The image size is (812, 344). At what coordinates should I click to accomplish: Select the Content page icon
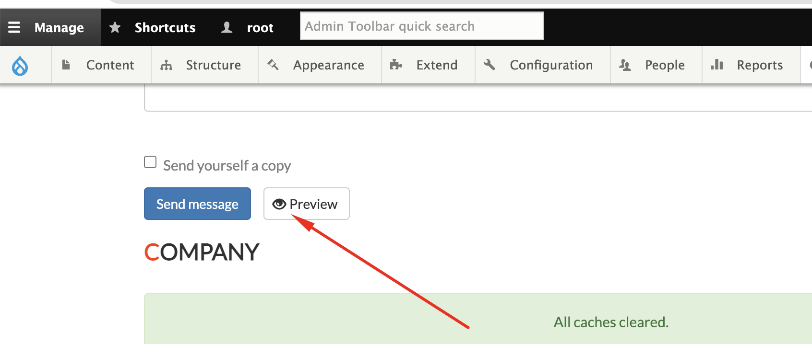(66, 65)
